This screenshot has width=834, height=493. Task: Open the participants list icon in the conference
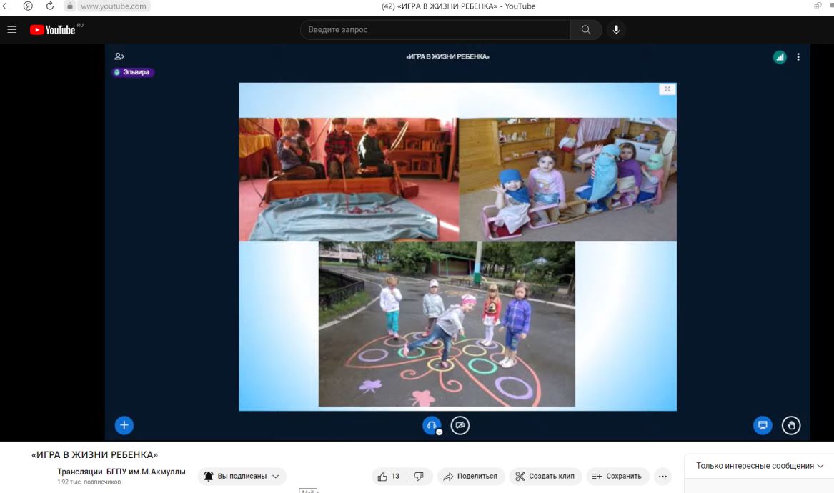coord(119,56)
